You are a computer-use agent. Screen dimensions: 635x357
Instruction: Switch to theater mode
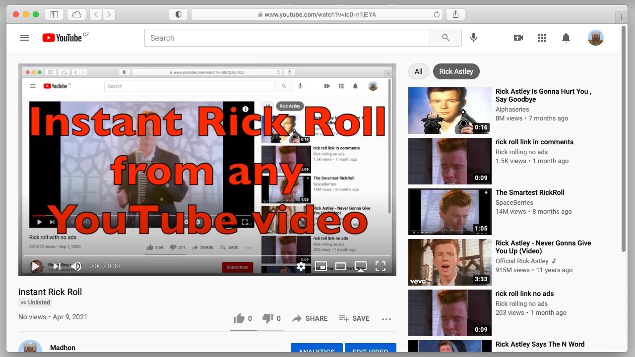(x=341, y=266)
